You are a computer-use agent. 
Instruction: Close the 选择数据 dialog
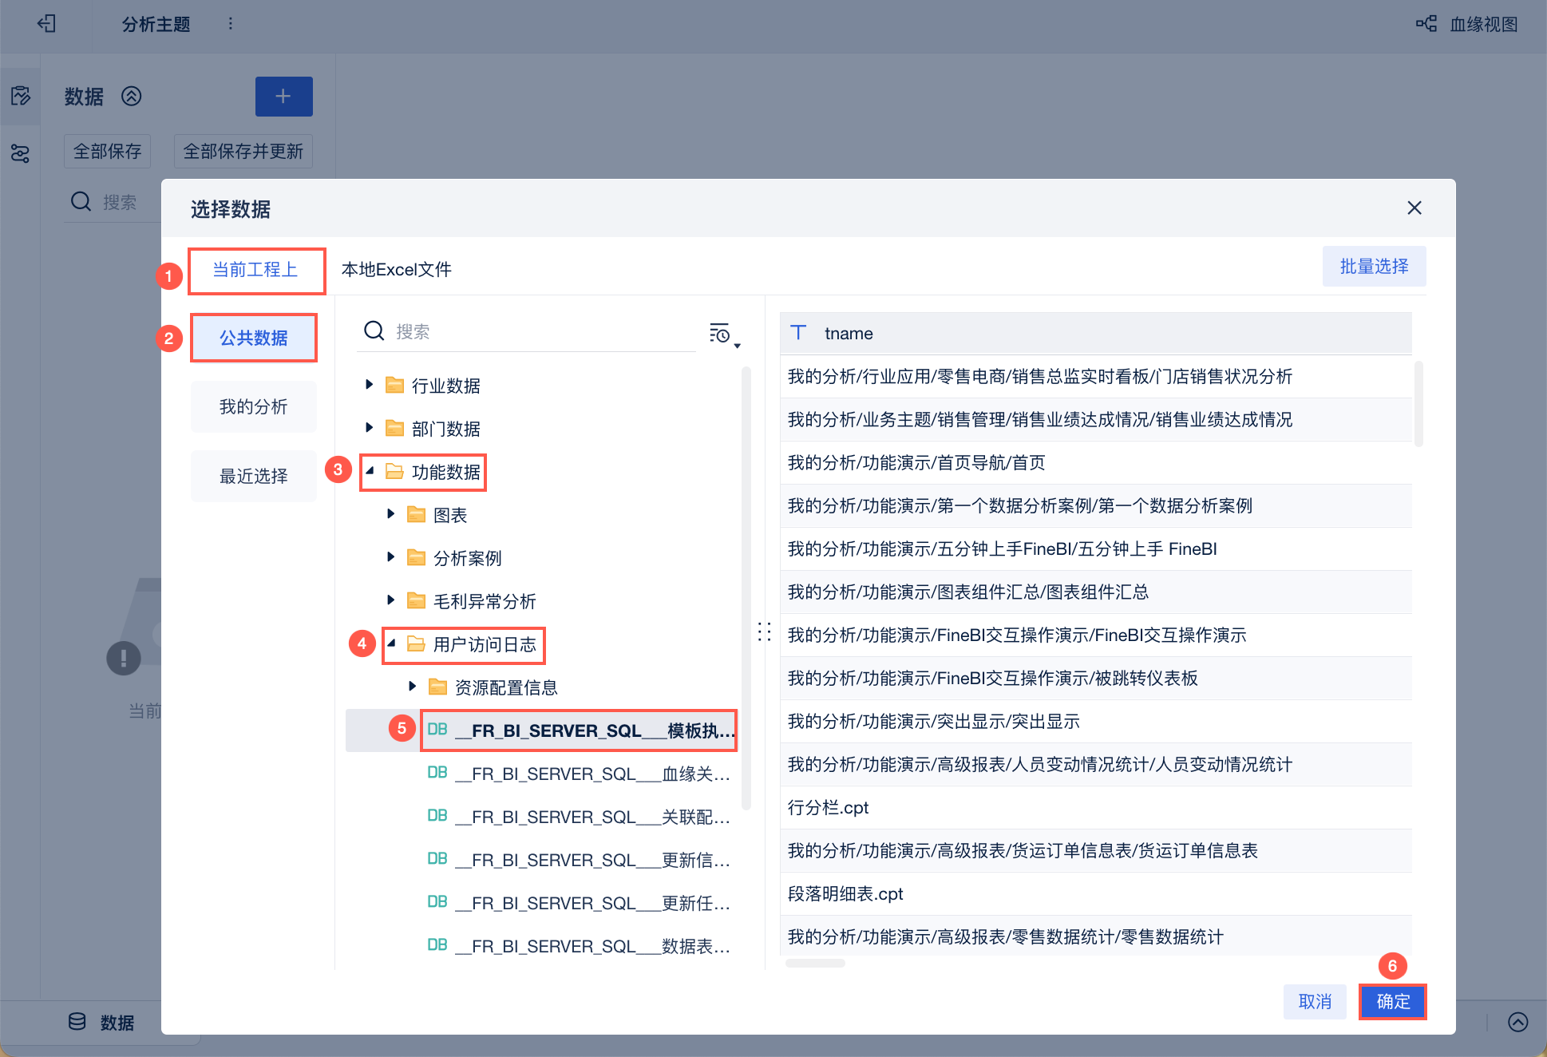1414,208
